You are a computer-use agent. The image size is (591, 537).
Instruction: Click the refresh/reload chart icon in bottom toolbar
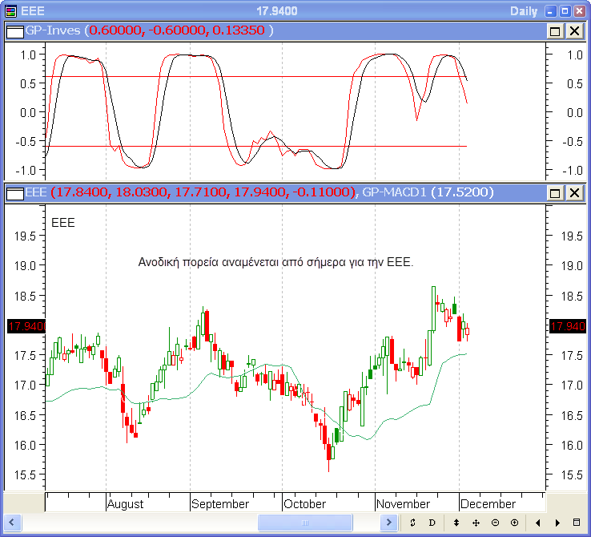click(412, 523)
